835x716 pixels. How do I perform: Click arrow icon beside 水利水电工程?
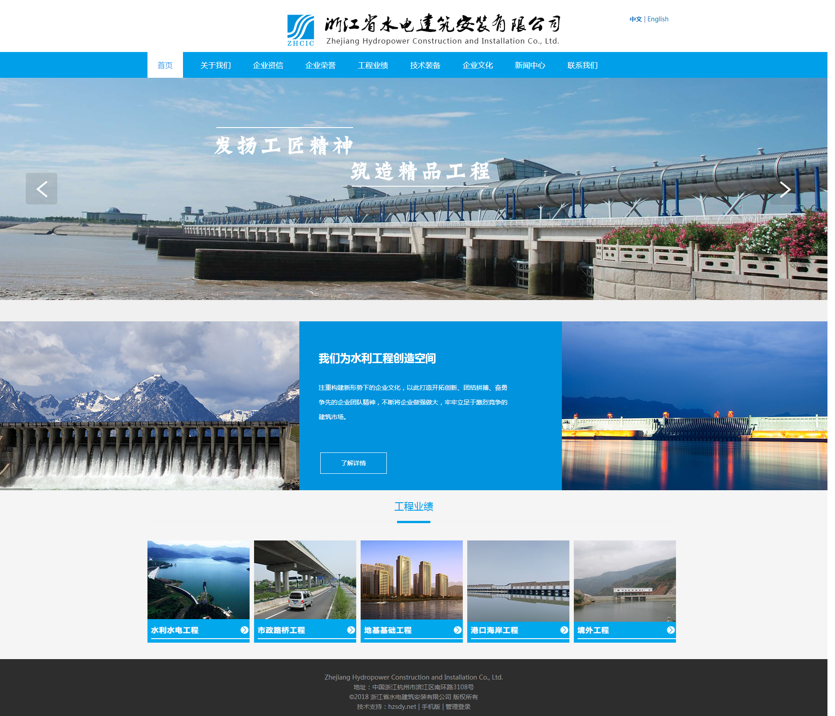(244, 630)
